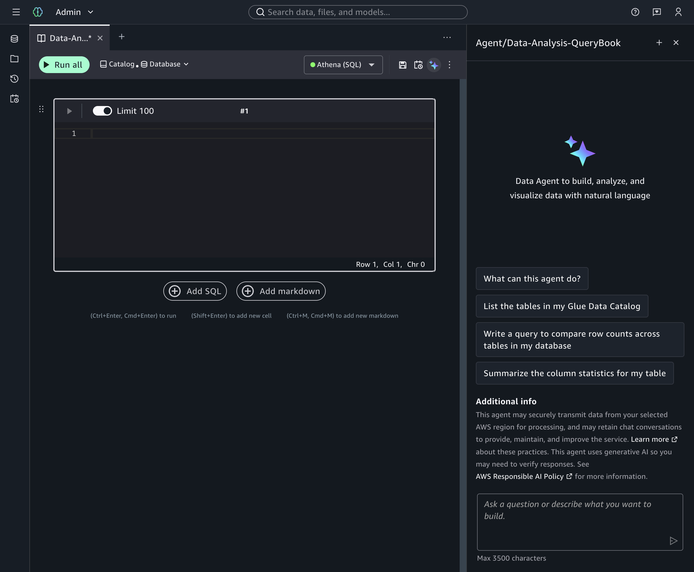Click the help question-mark icon

[x=635, y=12]
